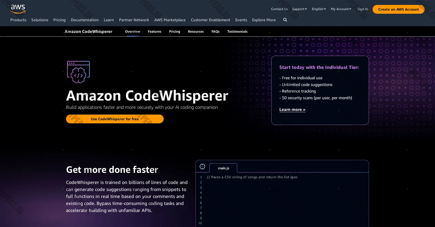Click '- Reference tracking' text
435x227 pixels.
click(298, 91)
